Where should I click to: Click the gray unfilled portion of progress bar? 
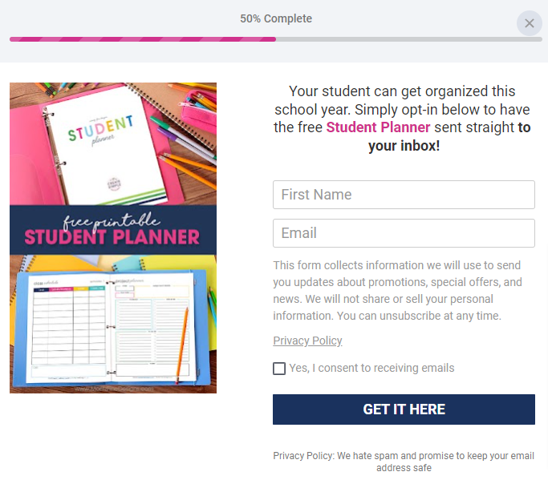coord(409,39)
